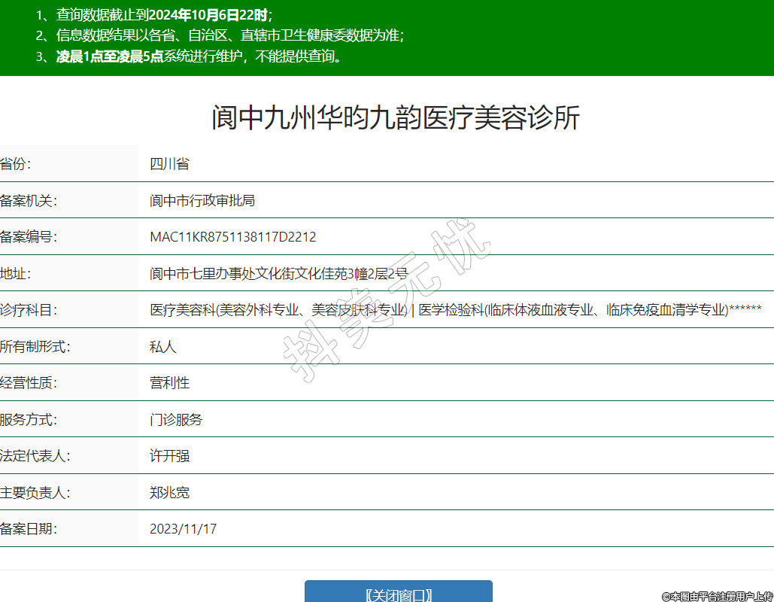Click the maintenance notice mentioning 凌晨1点至凌晨5点
Image resolution: width=774 pixels, height=602 pixels.
[x=199, y=56]
